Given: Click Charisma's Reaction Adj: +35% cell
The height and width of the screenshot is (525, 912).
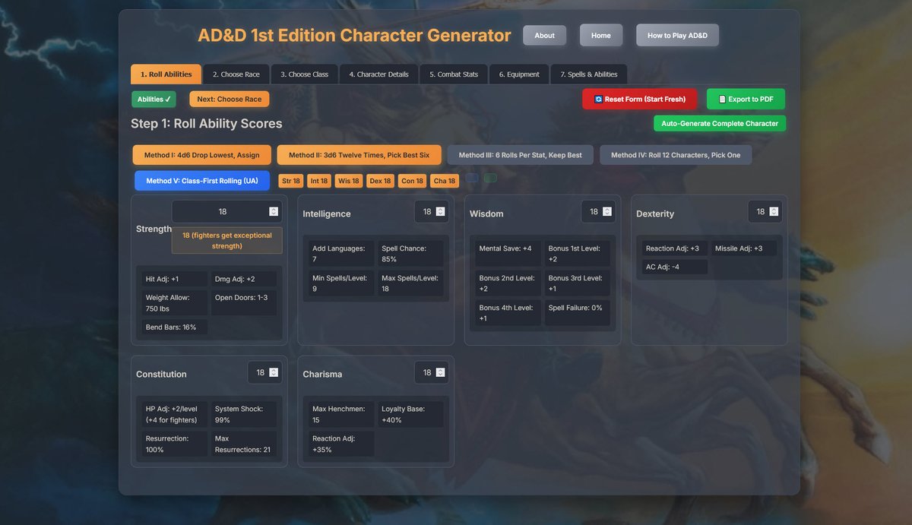Looking at the screenshot, I should coord(341,444).
